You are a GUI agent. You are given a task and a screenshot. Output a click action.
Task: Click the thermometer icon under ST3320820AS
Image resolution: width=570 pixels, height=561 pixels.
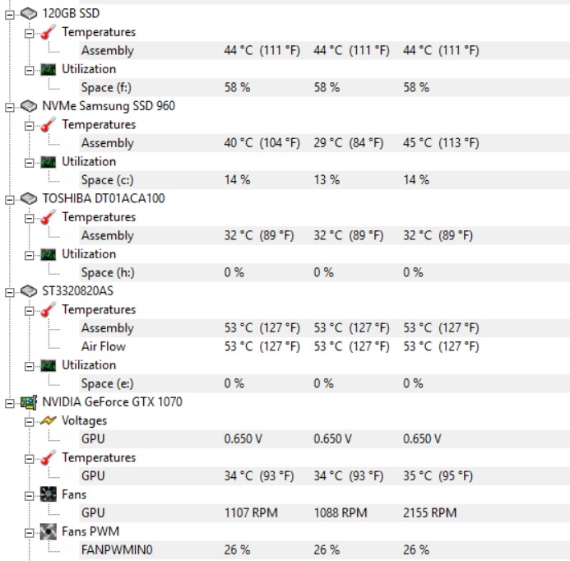49,309
